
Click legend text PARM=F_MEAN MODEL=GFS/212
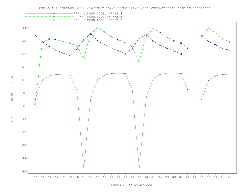pyautogui.click(x=98, y=20)
